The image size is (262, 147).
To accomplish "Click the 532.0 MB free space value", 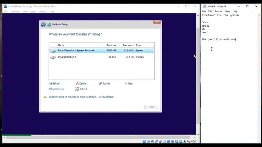I will pyautogui.click(x=129, y=51).
